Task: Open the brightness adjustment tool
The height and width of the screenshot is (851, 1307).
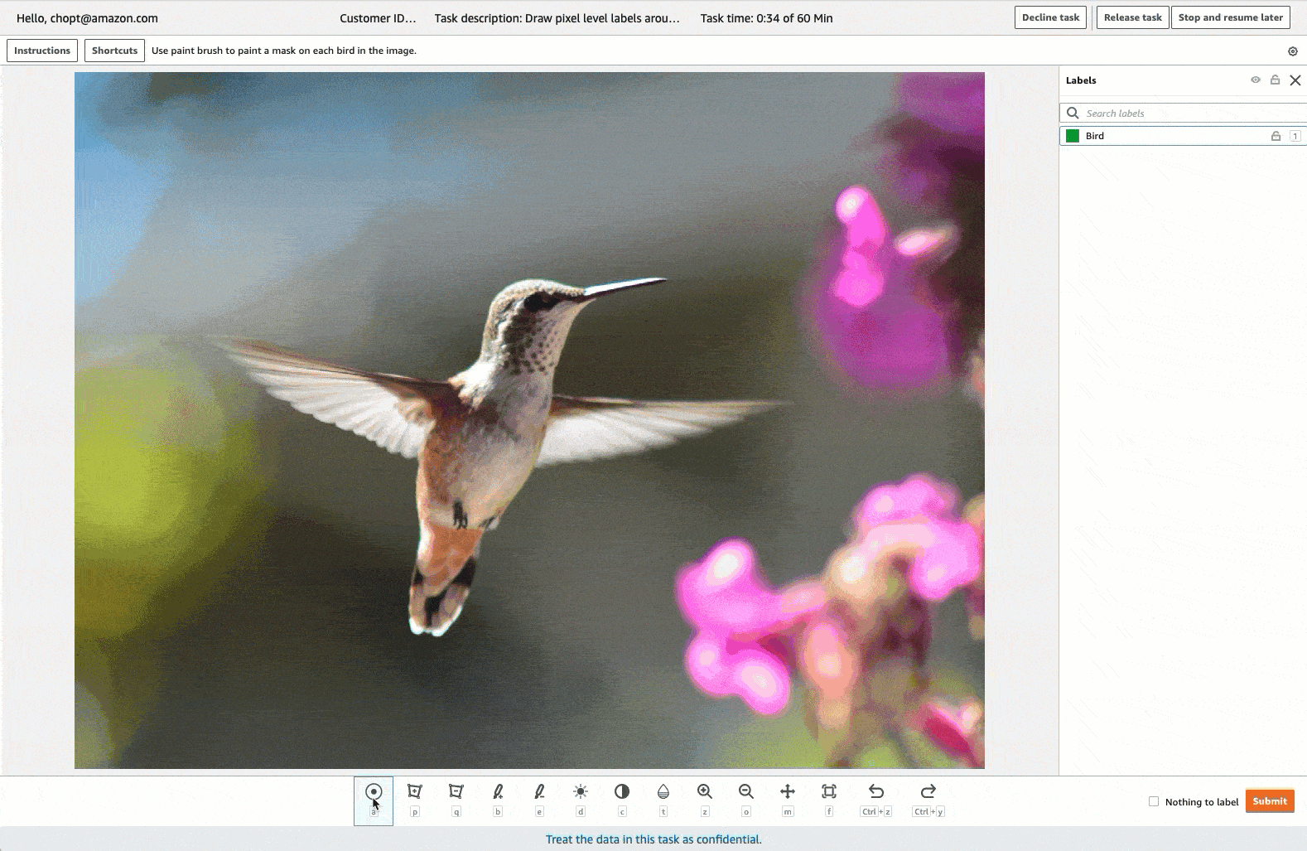Action: pos(581,792)
